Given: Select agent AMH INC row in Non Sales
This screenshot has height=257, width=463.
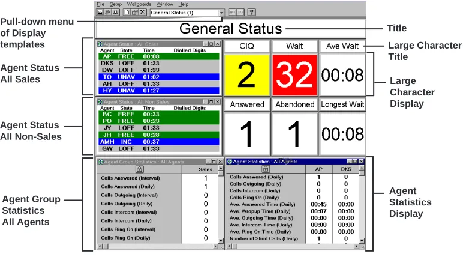Looking at the screenshot, I should 159,142.
